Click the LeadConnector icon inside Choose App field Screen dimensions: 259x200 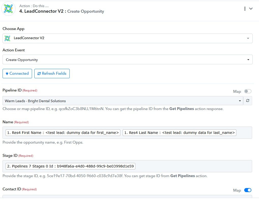tap(7, 38)
